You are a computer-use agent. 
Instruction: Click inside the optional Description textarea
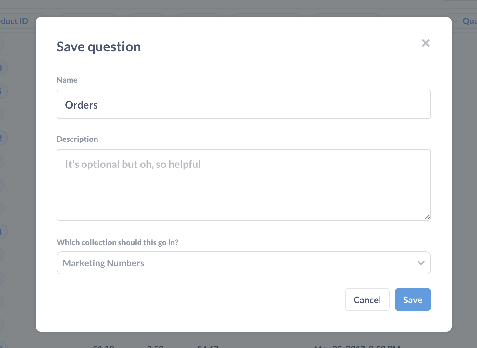click(x=244, y=184)
